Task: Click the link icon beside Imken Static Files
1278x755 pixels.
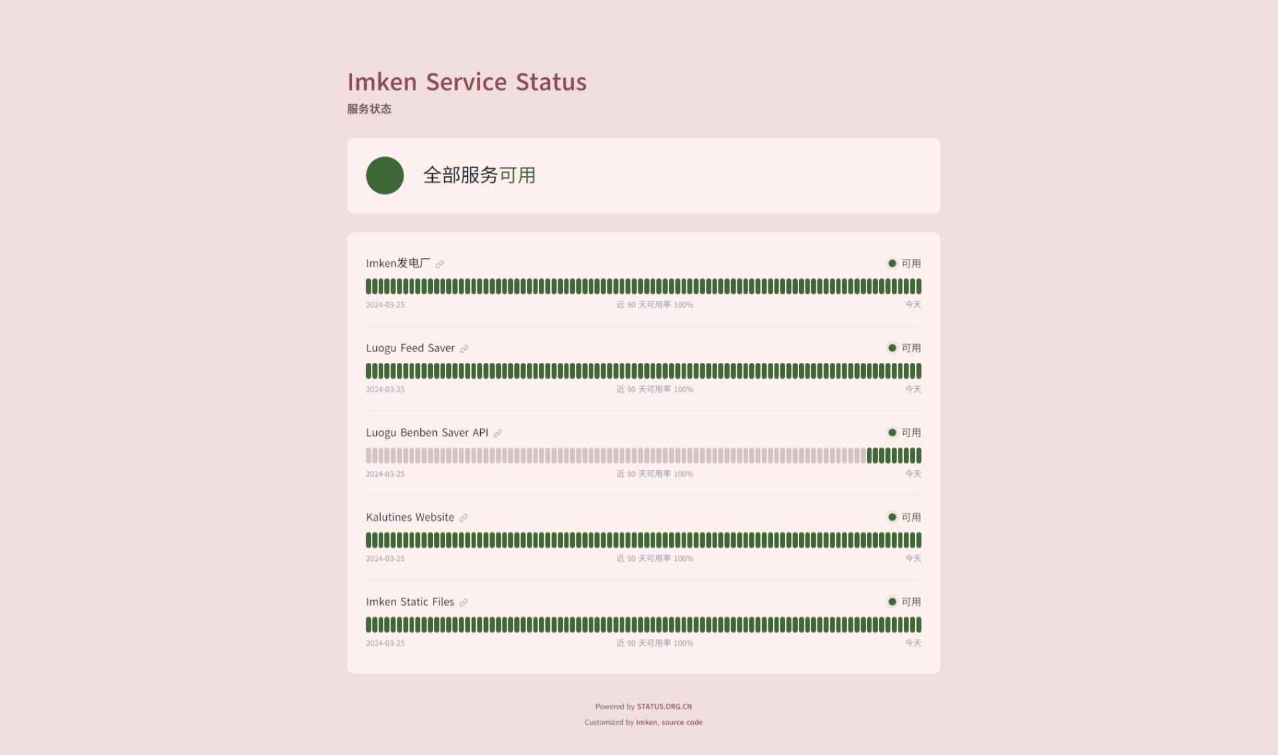Action: tap(464, 603)
